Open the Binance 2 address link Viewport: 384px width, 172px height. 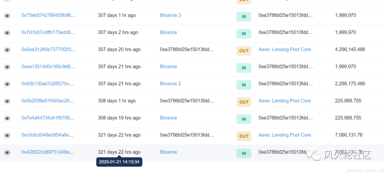(170, 84)
